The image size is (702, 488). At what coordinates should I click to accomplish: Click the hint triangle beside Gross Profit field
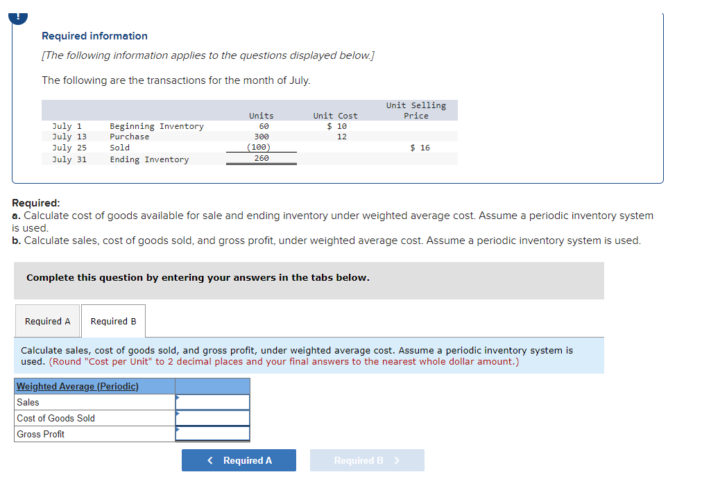pyautogui.click(x=178, y=430)
